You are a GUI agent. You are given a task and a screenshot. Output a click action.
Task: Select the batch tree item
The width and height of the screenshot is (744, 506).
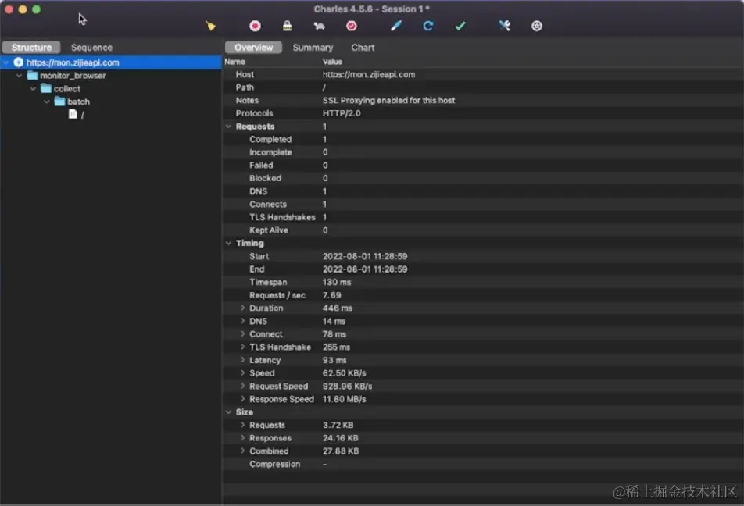[x=78, y=102]
